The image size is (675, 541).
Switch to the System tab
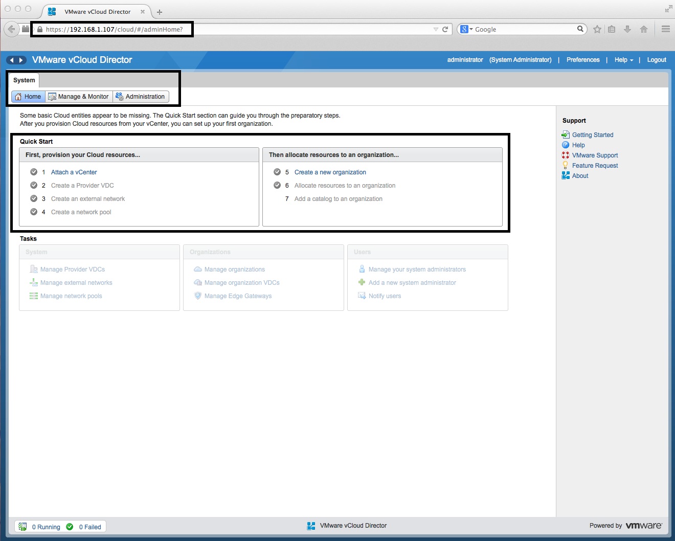coord(24,80)
